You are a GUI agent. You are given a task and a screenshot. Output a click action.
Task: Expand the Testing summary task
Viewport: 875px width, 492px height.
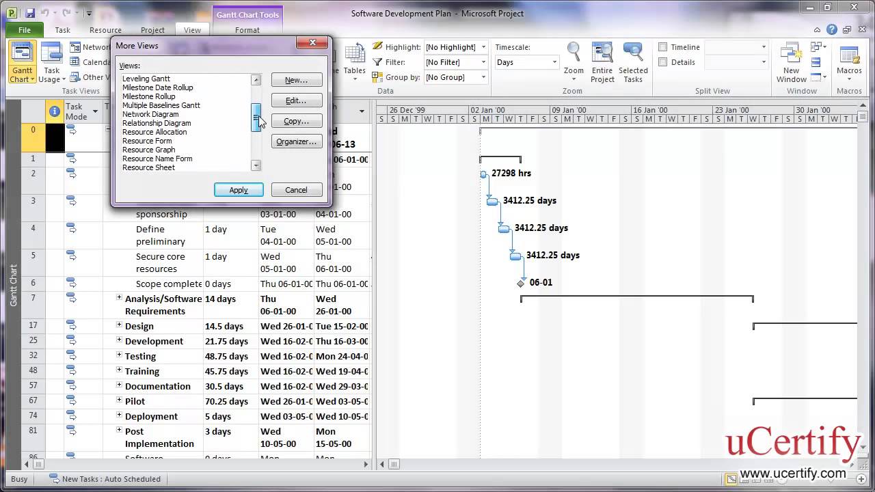click(118, 355)
